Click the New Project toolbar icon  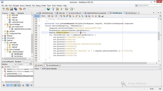pyautogui.click(x=8, y=9)
